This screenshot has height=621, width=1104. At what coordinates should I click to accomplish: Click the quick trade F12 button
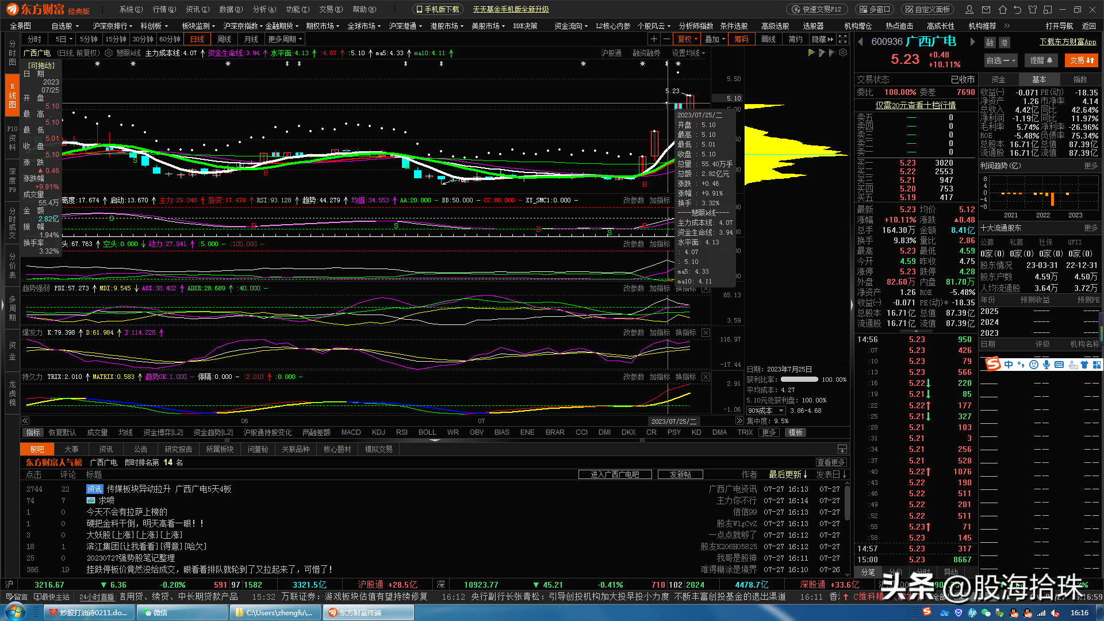[816, 9]
